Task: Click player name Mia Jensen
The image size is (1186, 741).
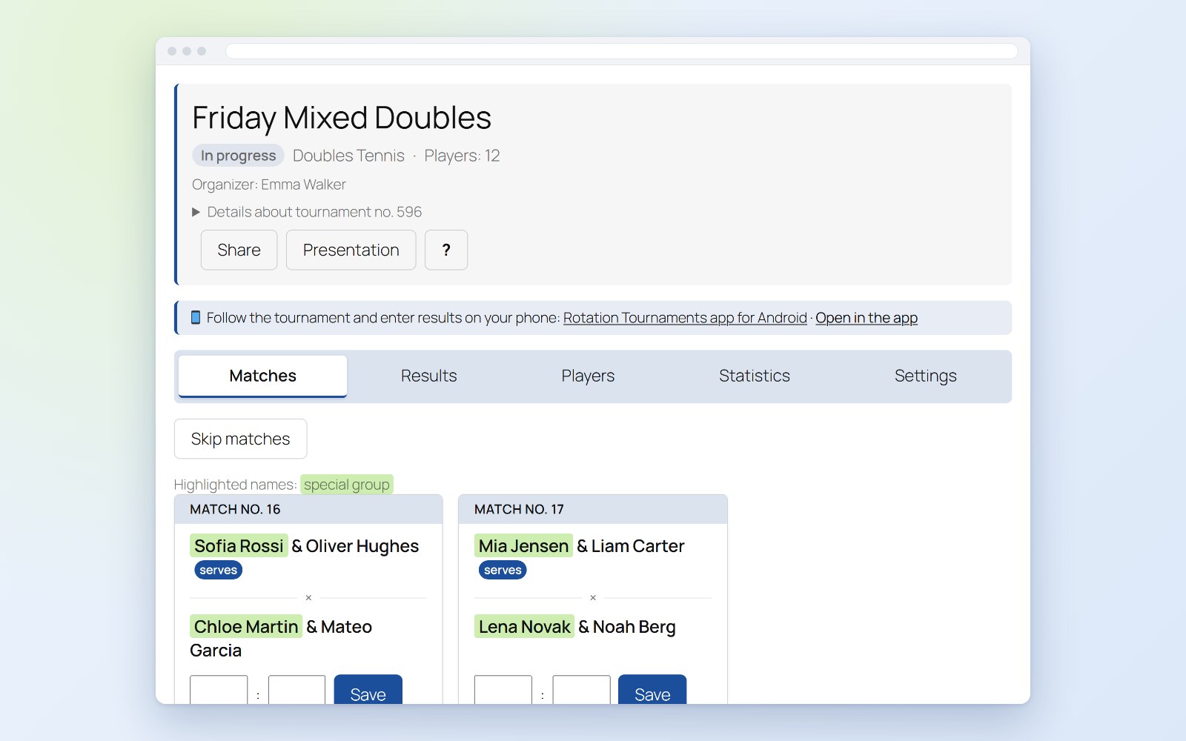Action: click(x=523, y=546)
